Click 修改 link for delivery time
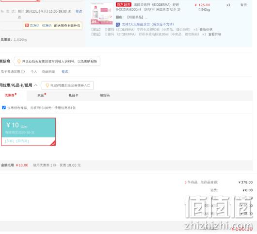This screenshot has width=257, height=234. coord(79,11)
